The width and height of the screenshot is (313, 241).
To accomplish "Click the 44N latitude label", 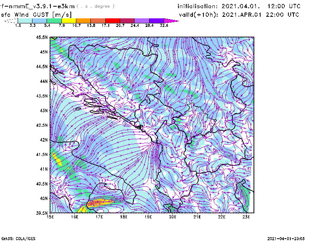I will pos(44,81).
